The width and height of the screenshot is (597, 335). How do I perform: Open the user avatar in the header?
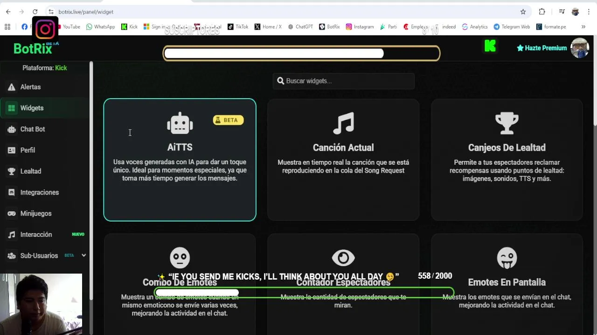point(580,48)
